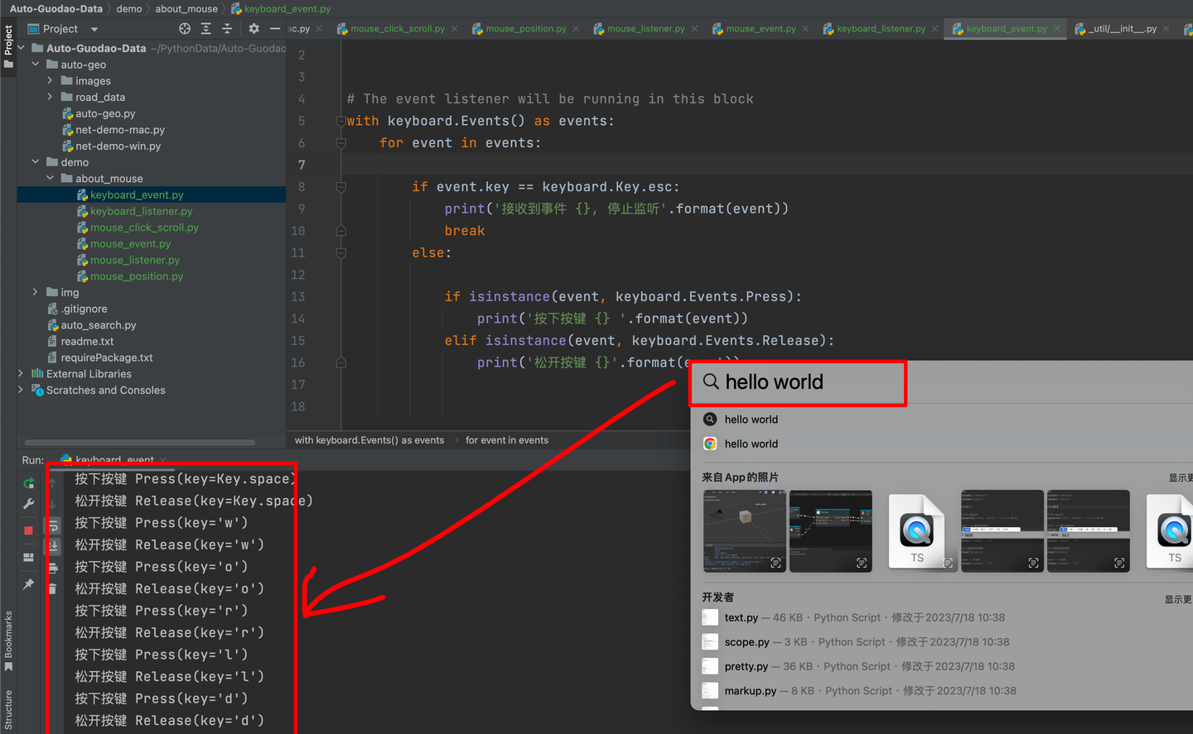Rerun keyboard_event with the green rerun icon
1193x734 pixels.
coord(28,483)
